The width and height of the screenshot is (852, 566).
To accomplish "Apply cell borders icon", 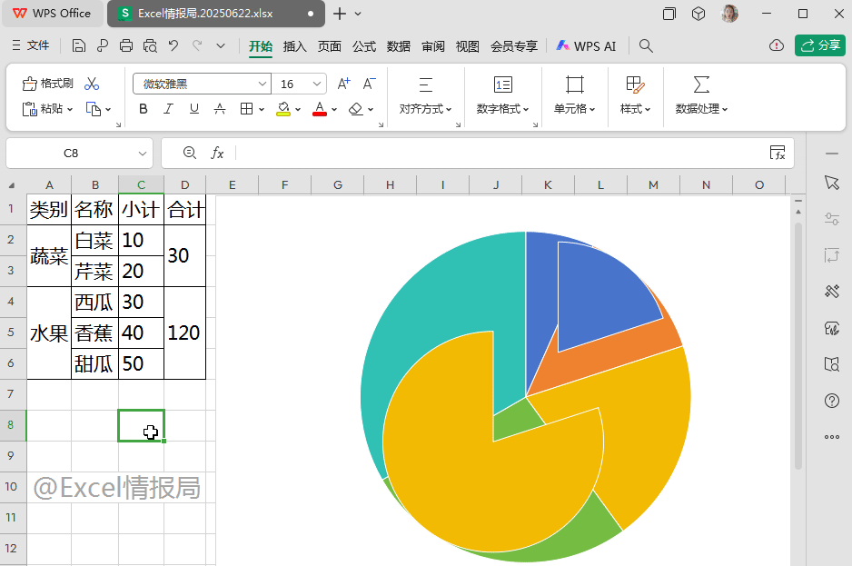I will click(x=247, y=109).
